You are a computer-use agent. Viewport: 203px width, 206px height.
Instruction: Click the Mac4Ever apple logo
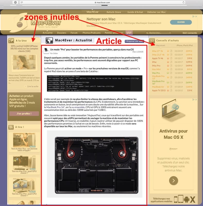(20, 23)
